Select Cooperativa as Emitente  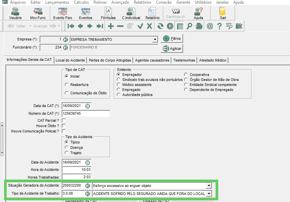coord(186,74)
